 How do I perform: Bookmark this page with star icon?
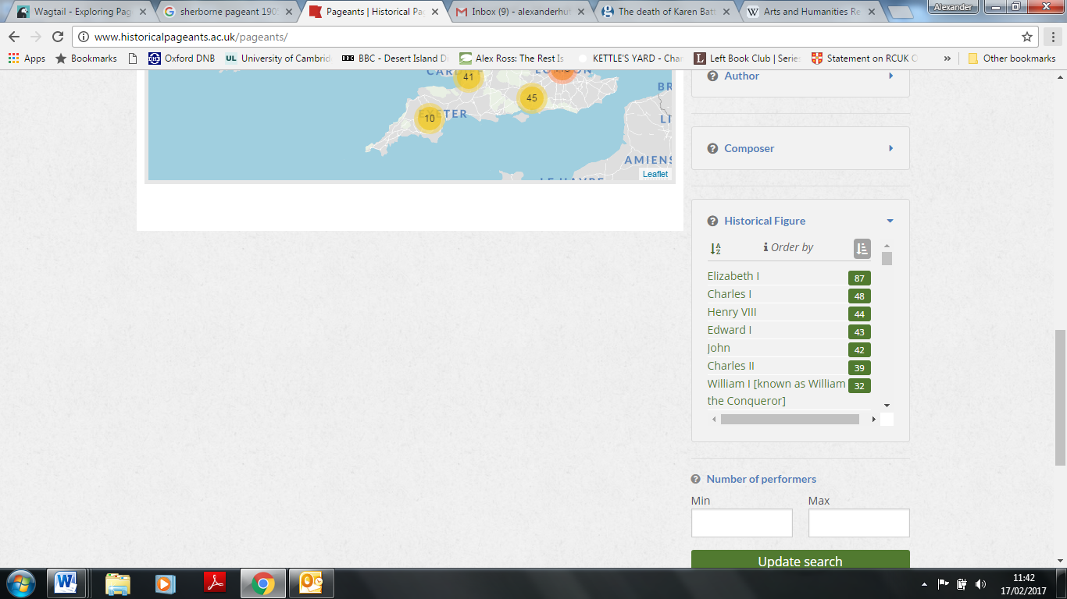coord(1027,37)
